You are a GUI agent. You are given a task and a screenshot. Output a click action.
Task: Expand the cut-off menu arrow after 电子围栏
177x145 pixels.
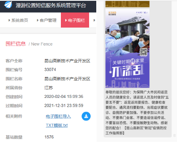coord(94,20)
